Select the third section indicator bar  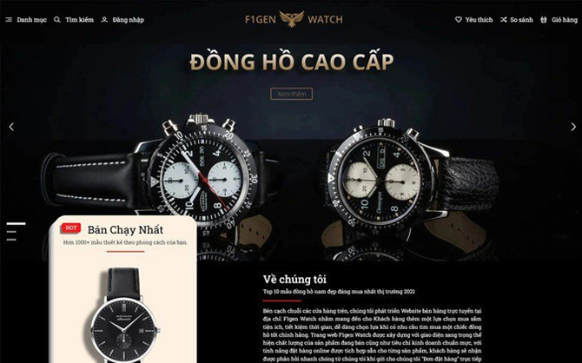[11, 240]
